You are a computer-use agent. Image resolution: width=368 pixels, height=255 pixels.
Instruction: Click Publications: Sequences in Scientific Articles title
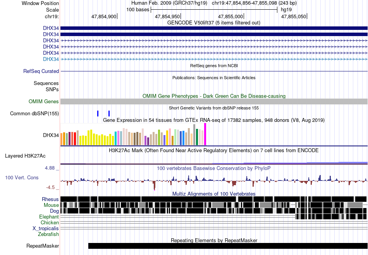click(x=214, y=78)
